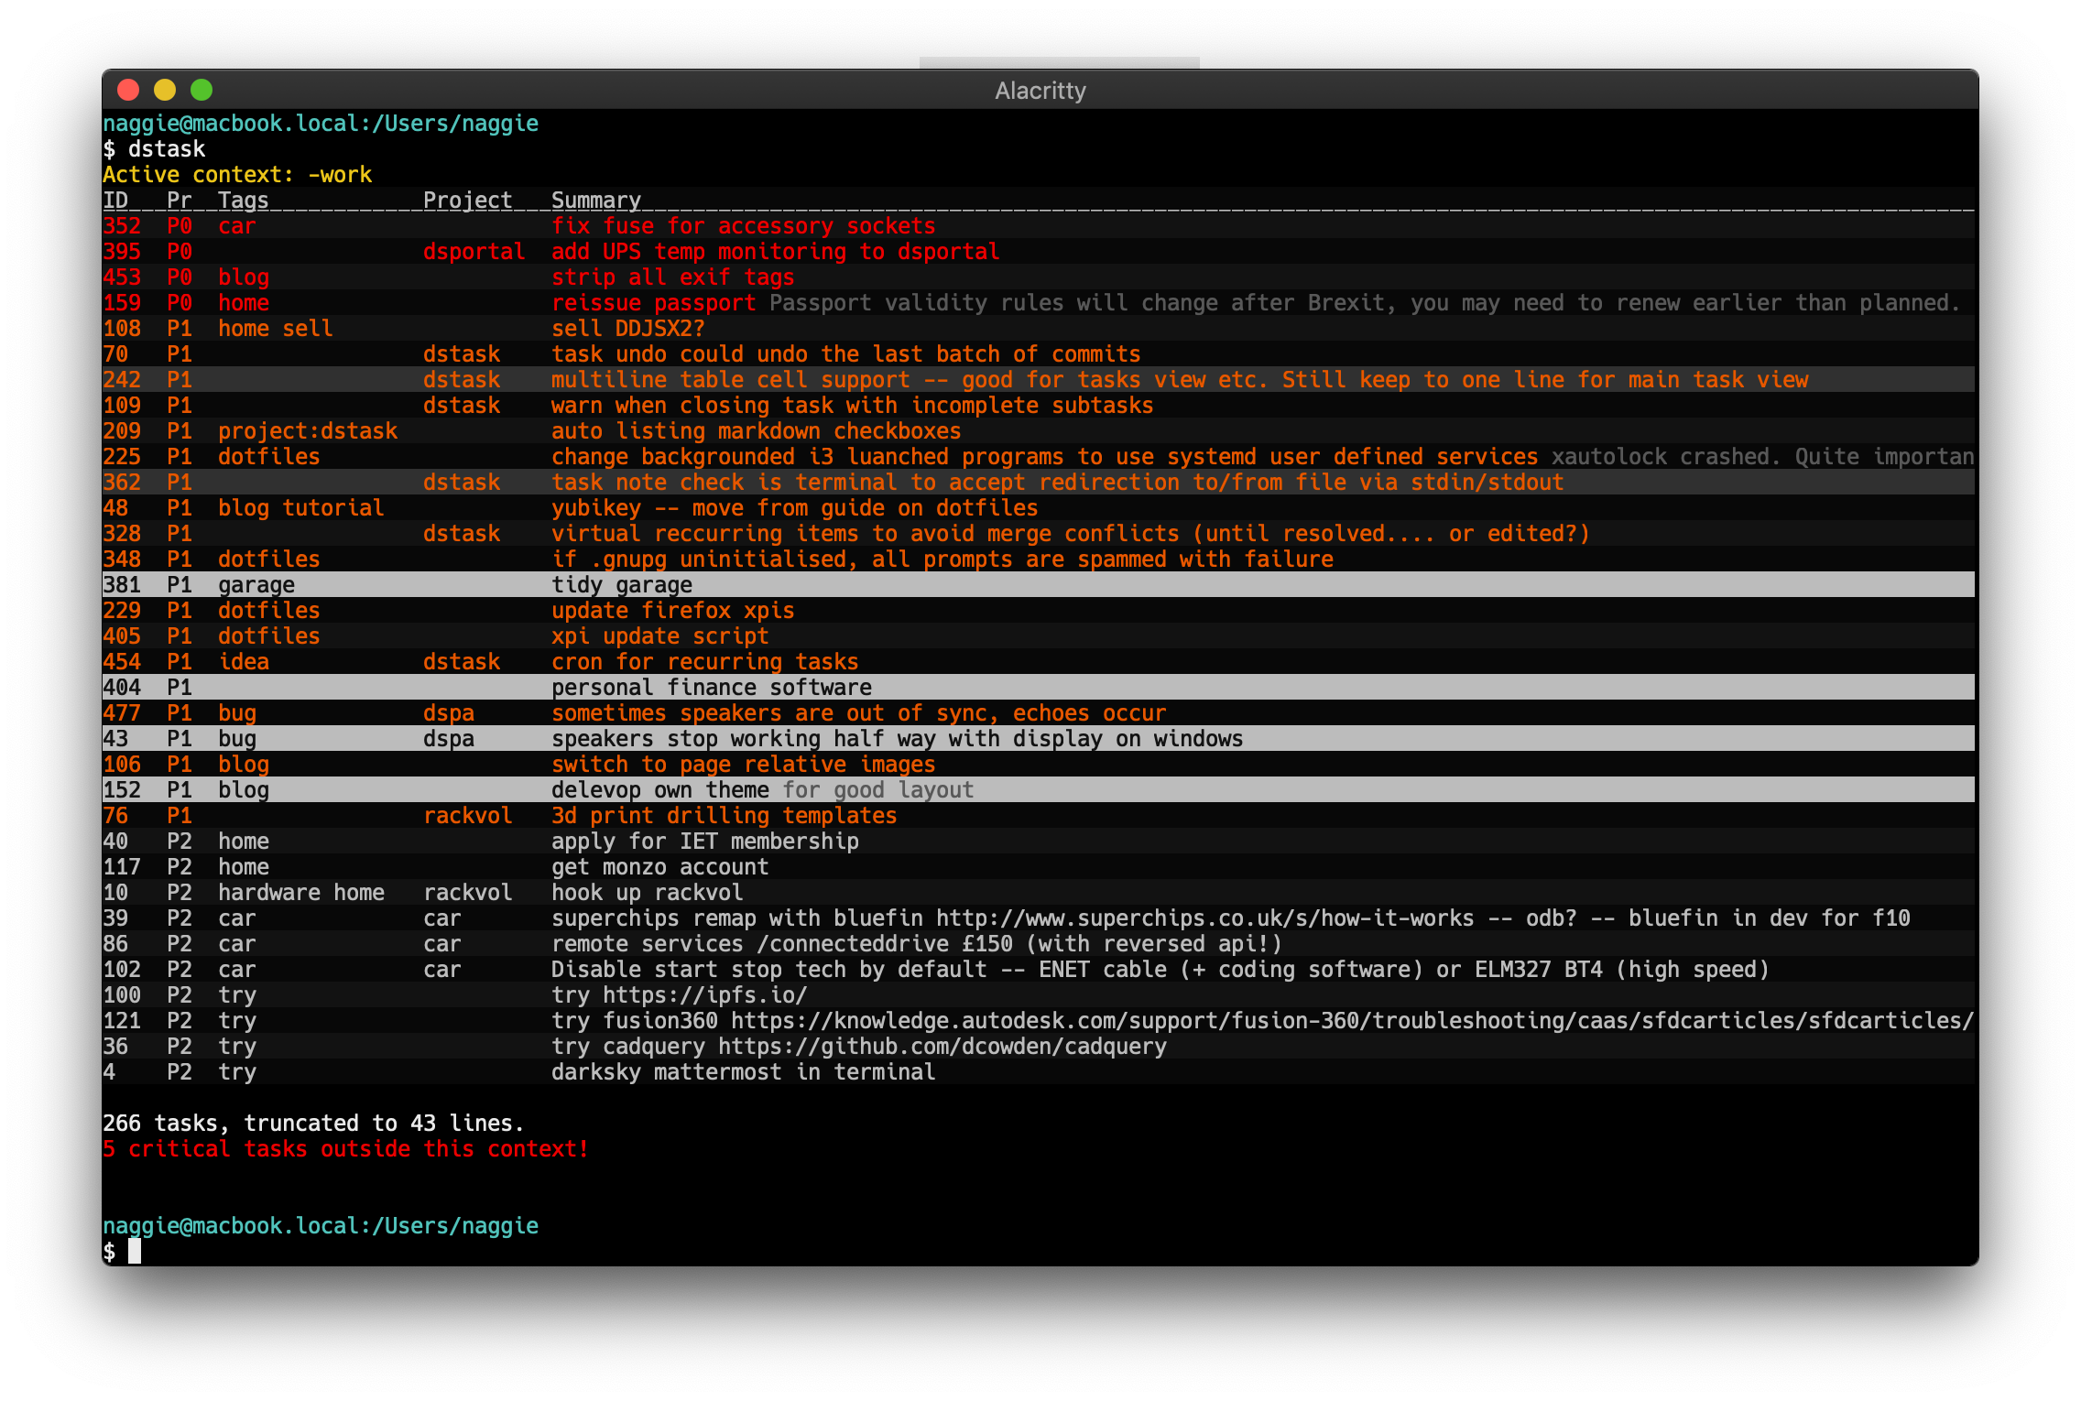Click the Alacritty window title

tap(1040, 89)
